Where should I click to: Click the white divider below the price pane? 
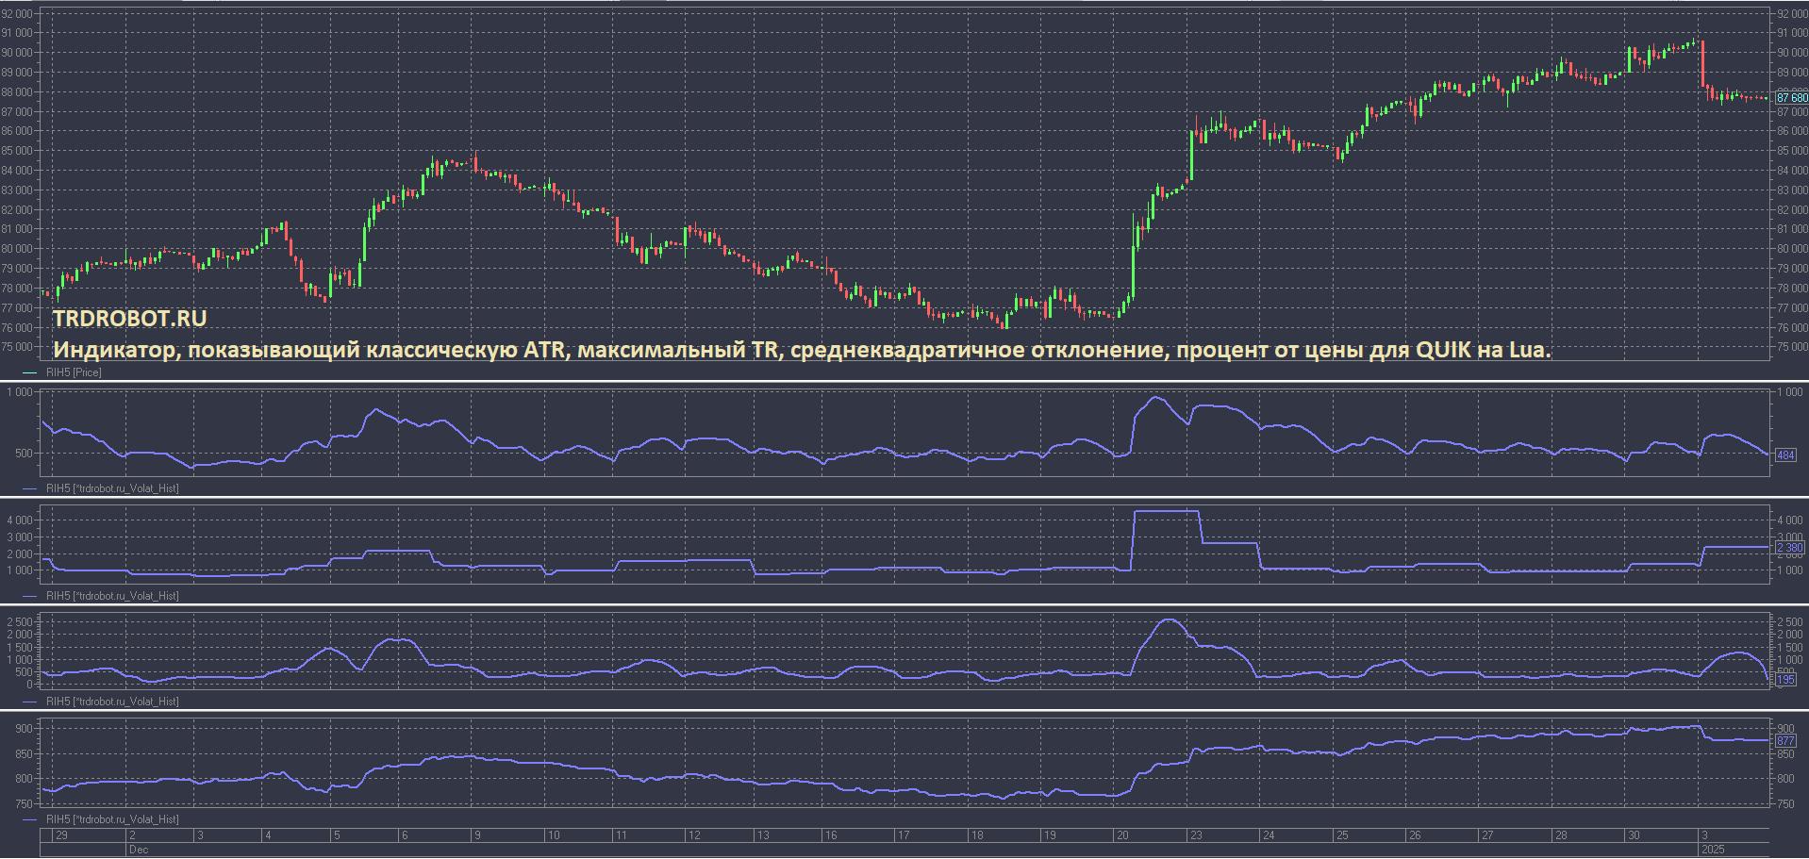pos(904,382)
